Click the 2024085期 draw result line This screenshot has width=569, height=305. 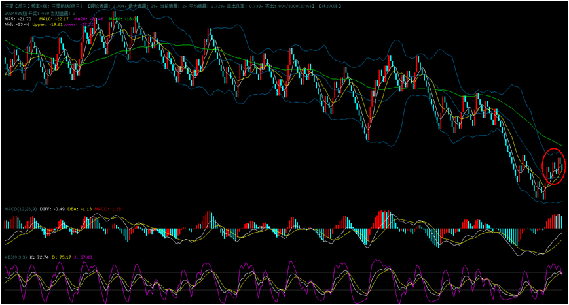point(39,13)
